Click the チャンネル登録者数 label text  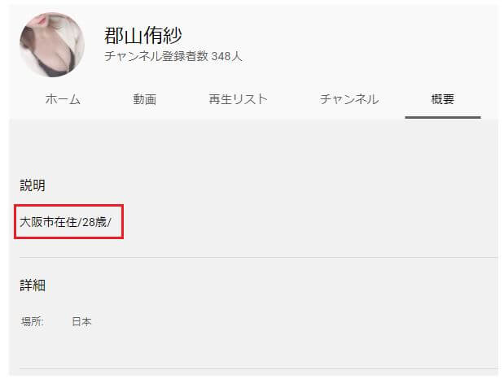pos(156,56)
